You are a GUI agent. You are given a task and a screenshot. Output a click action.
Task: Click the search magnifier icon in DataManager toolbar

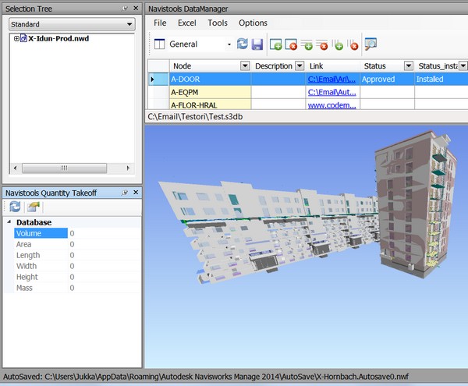(x=370, y=44)
